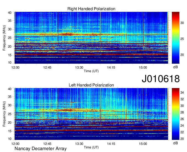
Task: Click the 25 MHz tick of Right Handed plot
Action: pos(10,38)
